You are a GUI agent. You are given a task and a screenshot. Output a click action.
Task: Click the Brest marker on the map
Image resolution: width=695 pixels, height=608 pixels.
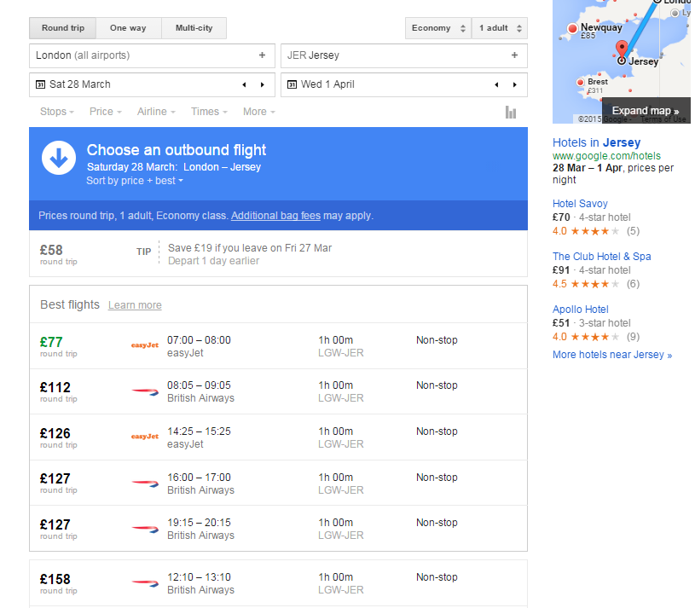tap(580, 83)
